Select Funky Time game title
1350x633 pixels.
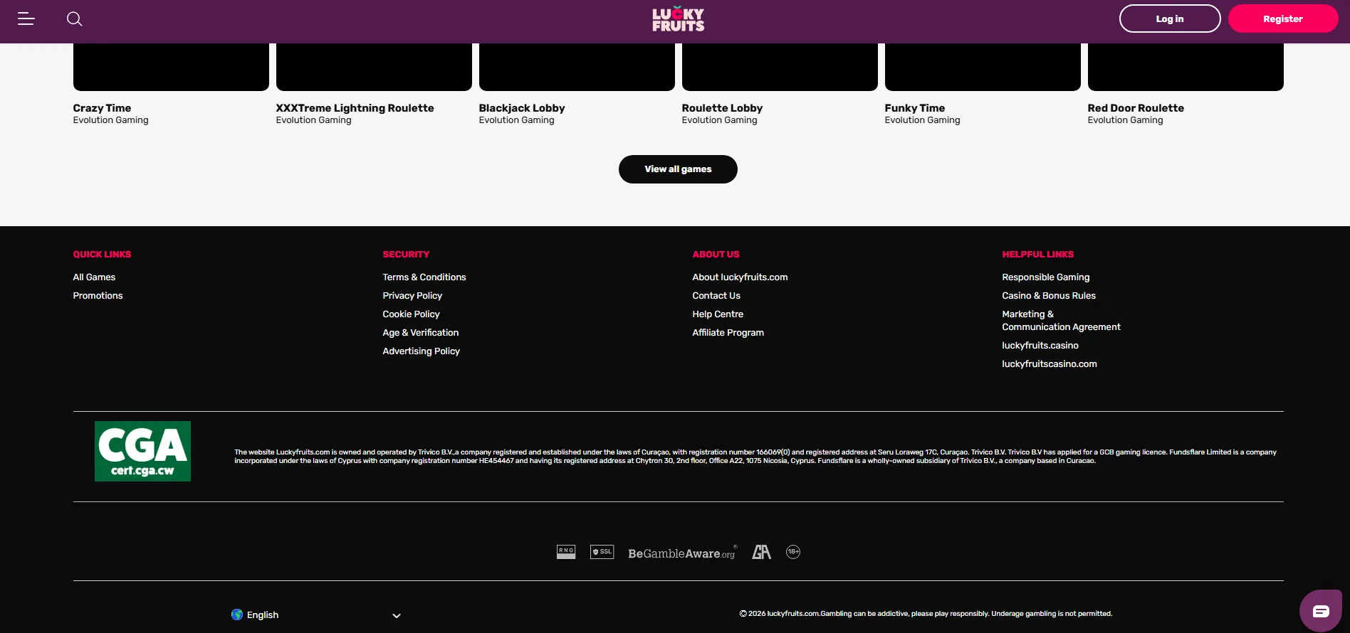[915, 108]
